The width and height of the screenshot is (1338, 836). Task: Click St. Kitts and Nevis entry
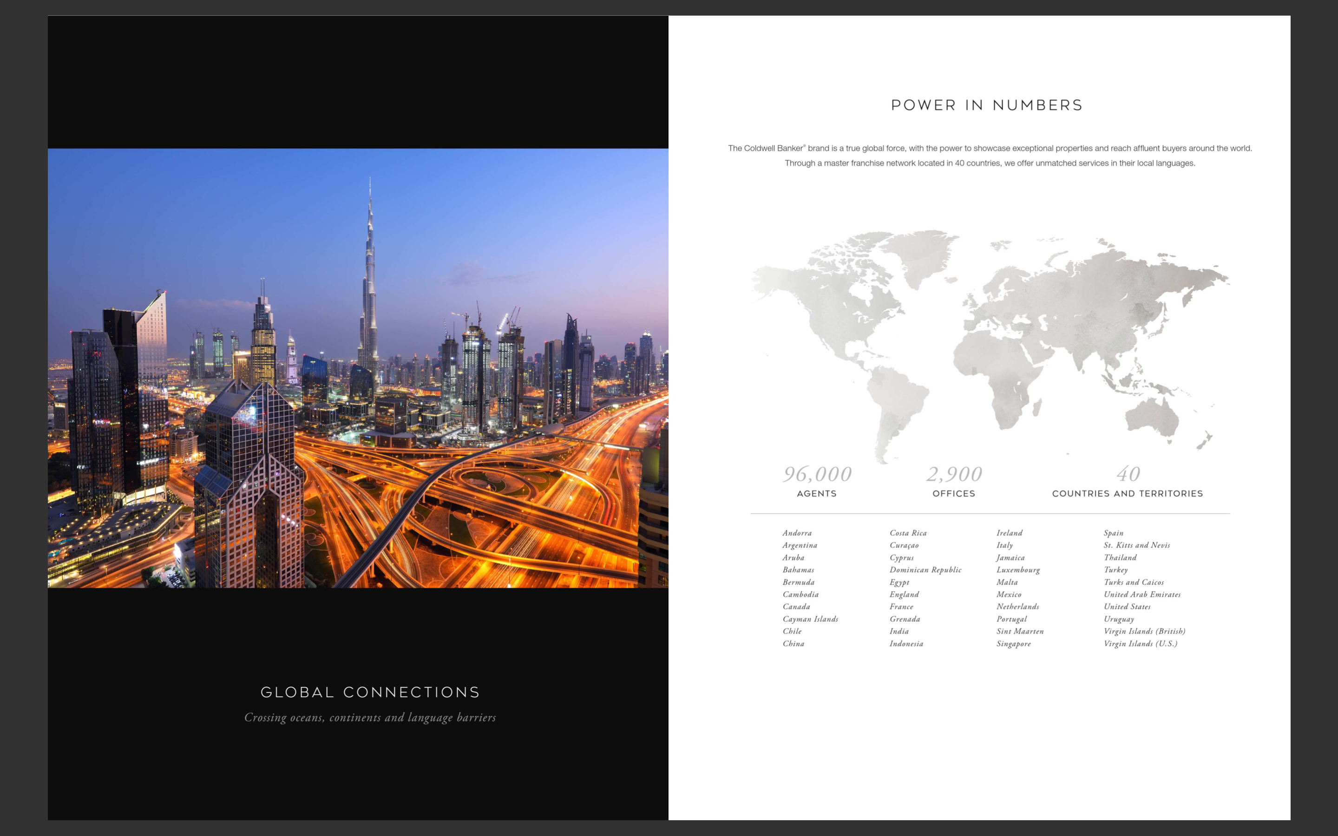(x=1136, y=545)
